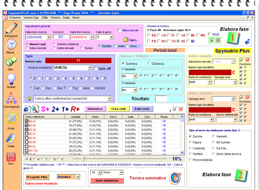This screenshot has width=259, height=190.
Task: Click the Prospetto Plus button
Action: click(37, 177)
